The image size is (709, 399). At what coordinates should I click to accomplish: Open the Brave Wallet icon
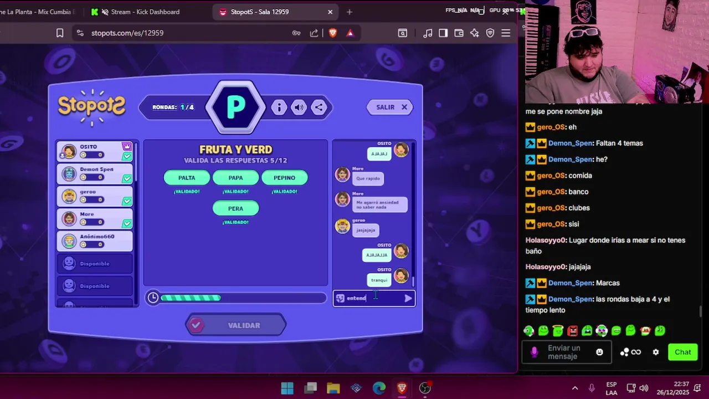point(459,33)
